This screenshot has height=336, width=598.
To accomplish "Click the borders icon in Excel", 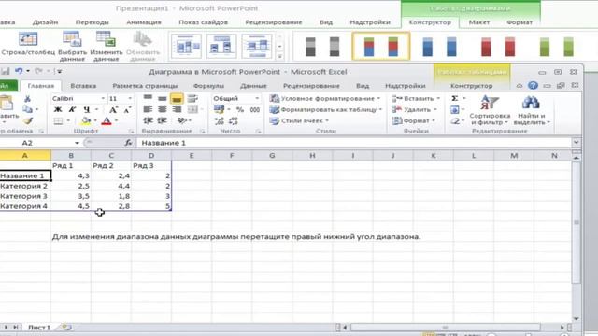I will tap(58, 121).
